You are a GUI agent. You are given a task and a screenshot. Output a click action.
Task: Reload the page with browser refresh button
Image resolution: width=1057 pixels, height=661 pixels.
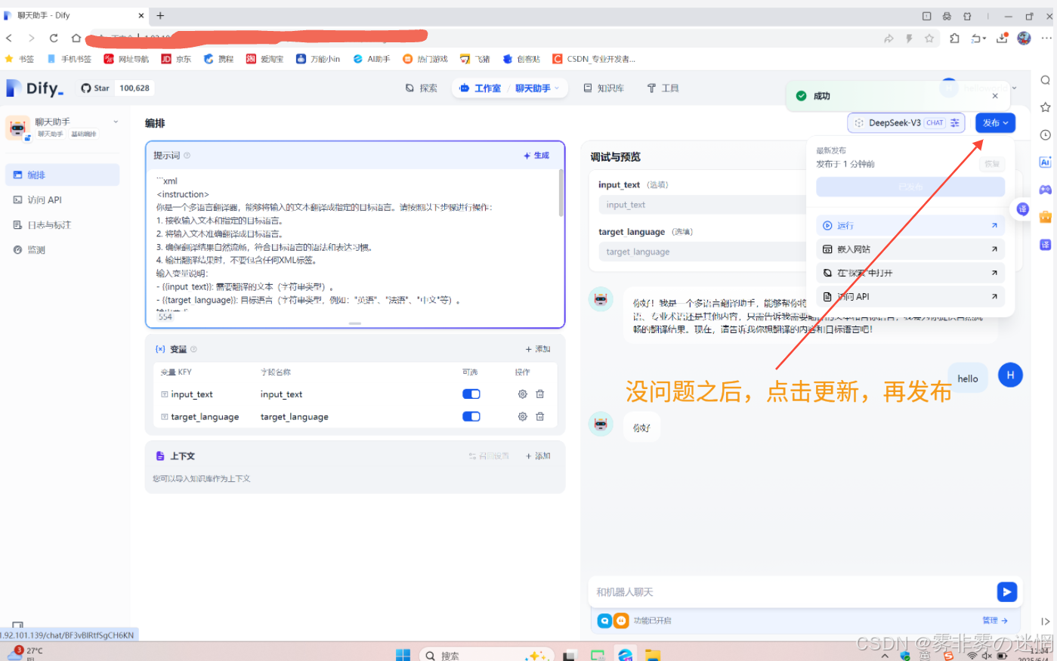tap(54, 38)
